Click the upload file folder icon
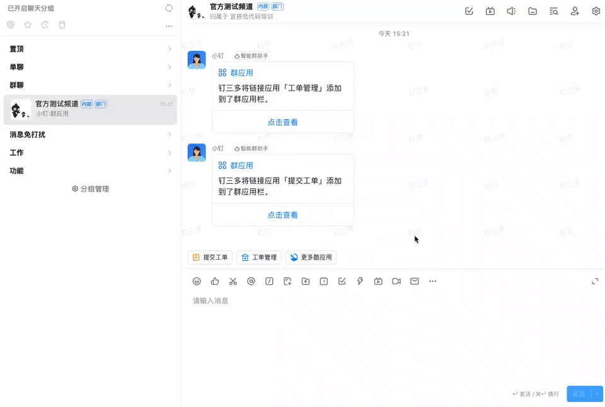The image size is (605, 407). point(306,281)
